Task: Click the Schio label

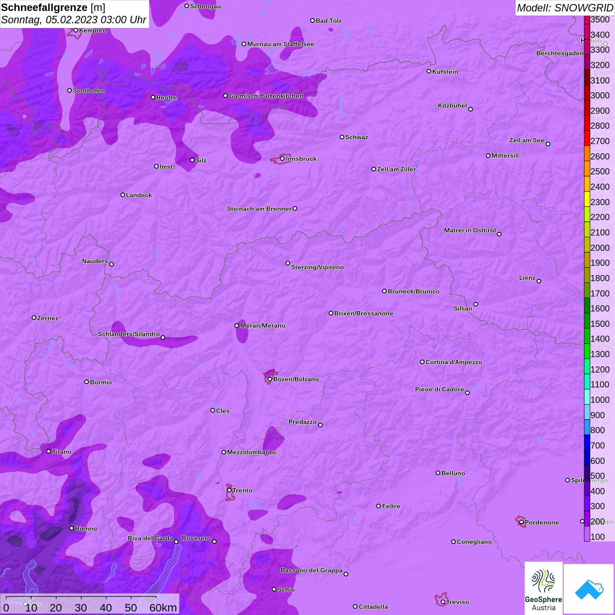Action: [286, 590]
